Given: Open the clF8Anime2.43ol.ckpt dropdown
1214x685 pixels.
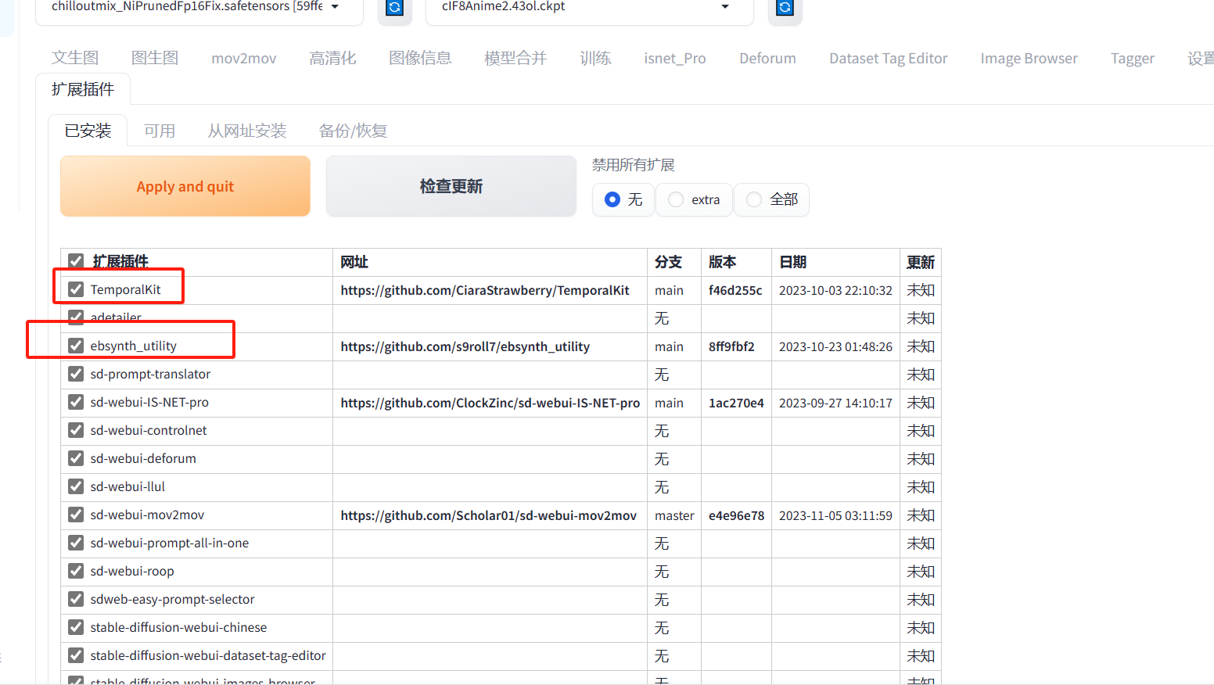Looking at the screenshot, I should pos(590,8).
